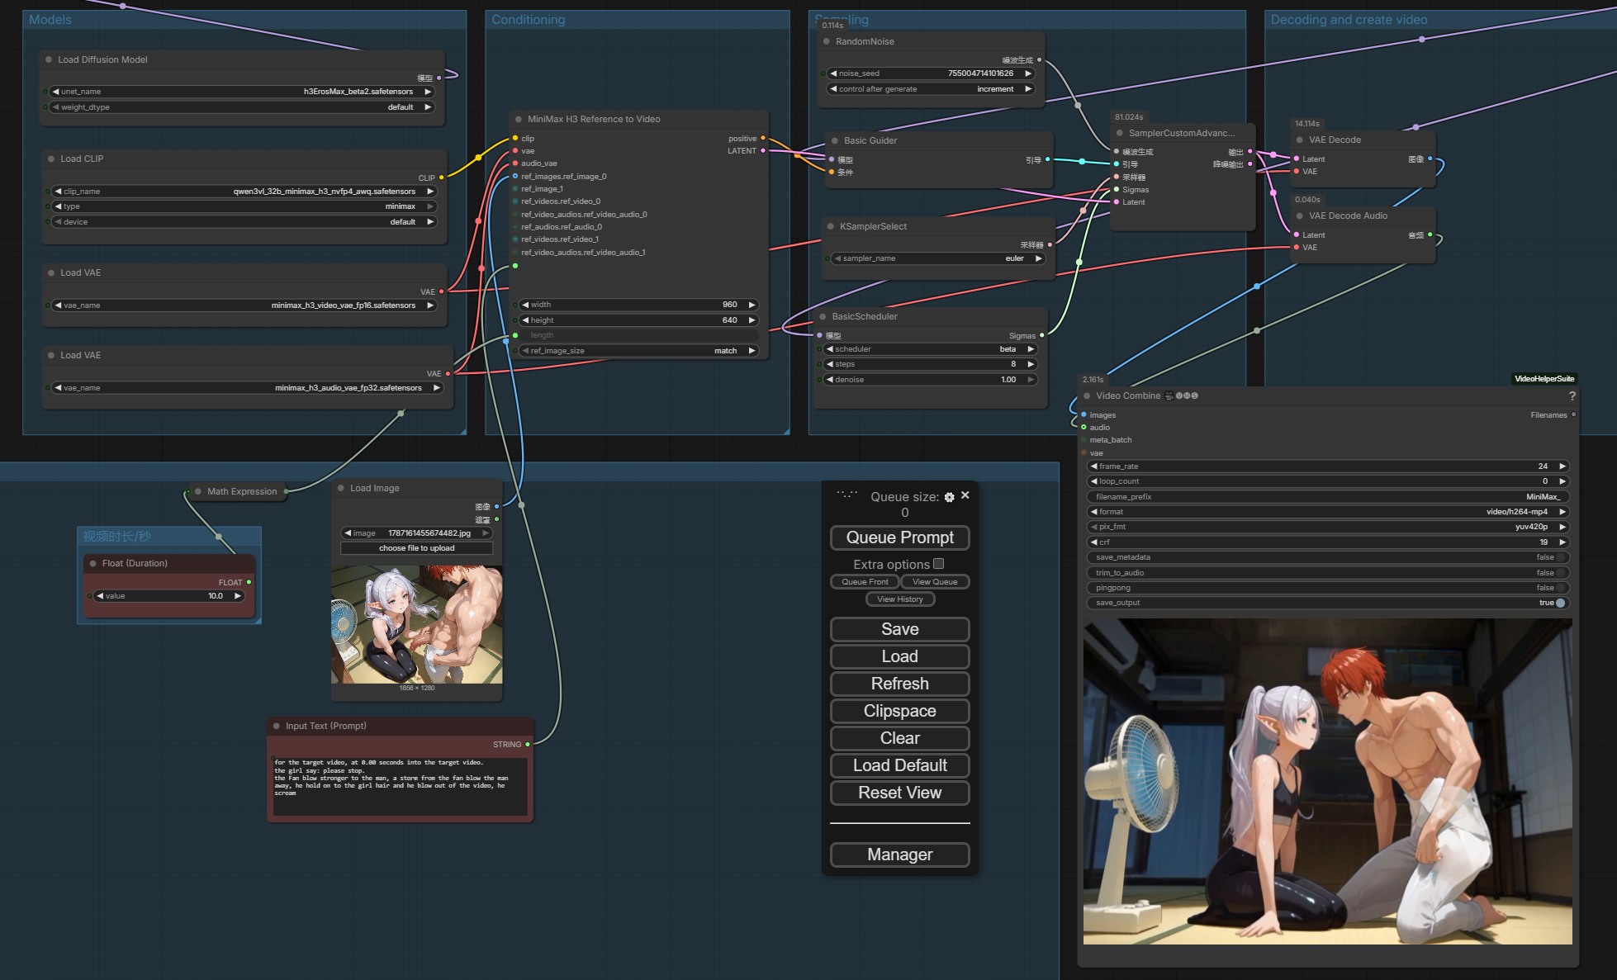Collapse the KSamplerSelect node via its title dot
The image size is (1617, 980).
[x=831, y=226]
